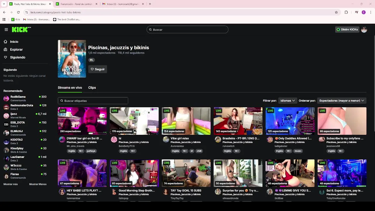Click the KICK logo
375x211 pixels.
click(x=21, y=29)
